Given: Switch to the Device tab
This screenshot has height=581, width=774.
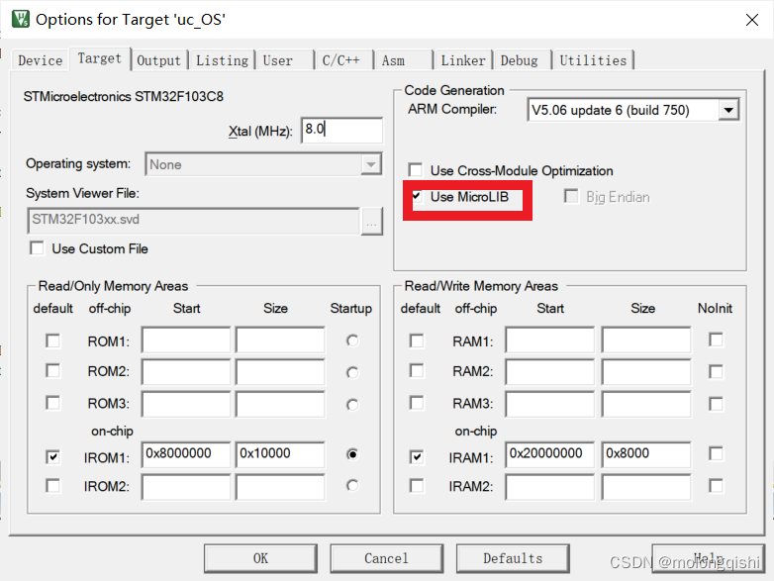Looking at the screenshot, I should (x=41, y=60).
